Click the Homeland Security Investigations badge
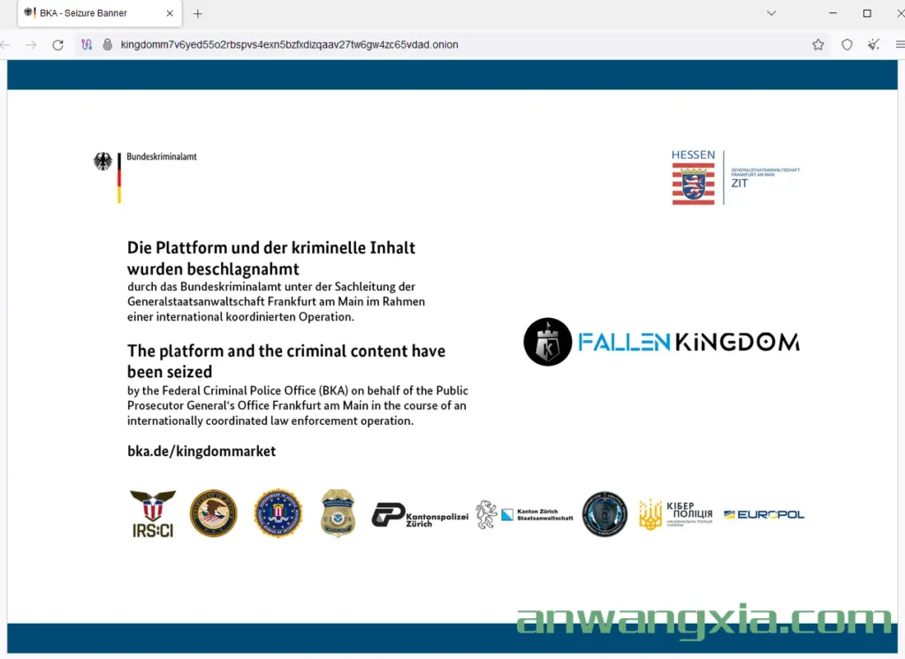Screen dimensions: 905x659 (x=338, y=513)
